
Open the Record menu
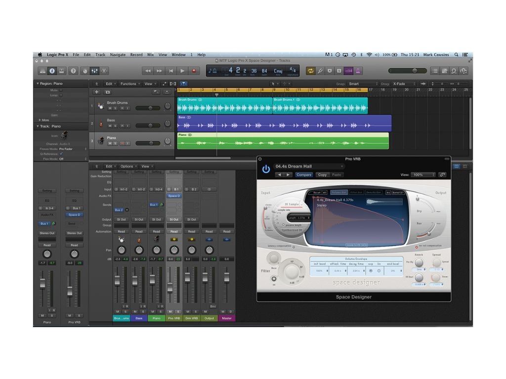(136, 54)
